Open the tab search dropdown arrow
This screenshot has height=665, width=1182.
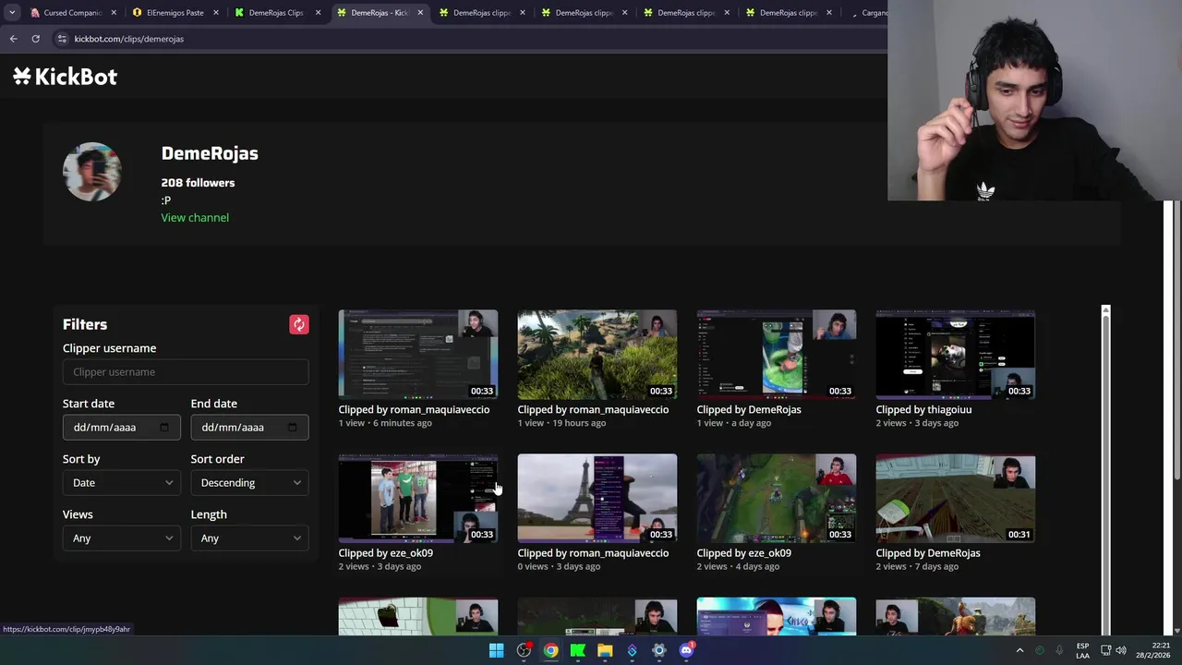pos(11,13)
